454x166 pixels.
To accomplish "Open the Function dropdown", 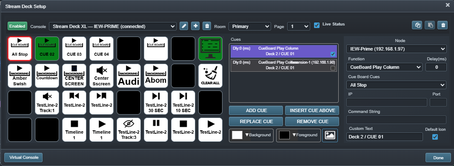I will coord(384,67).
